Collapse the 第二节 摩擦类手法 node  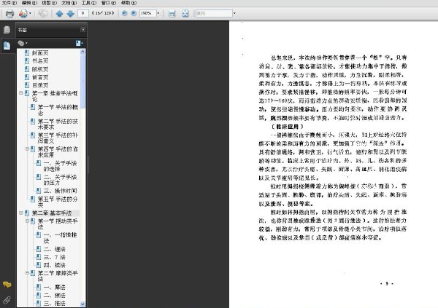tap(27, 273)
